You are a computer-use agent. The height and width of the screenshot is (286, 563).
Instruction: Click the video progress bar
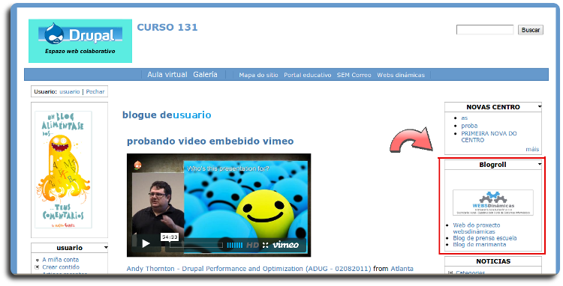point(196,245)
